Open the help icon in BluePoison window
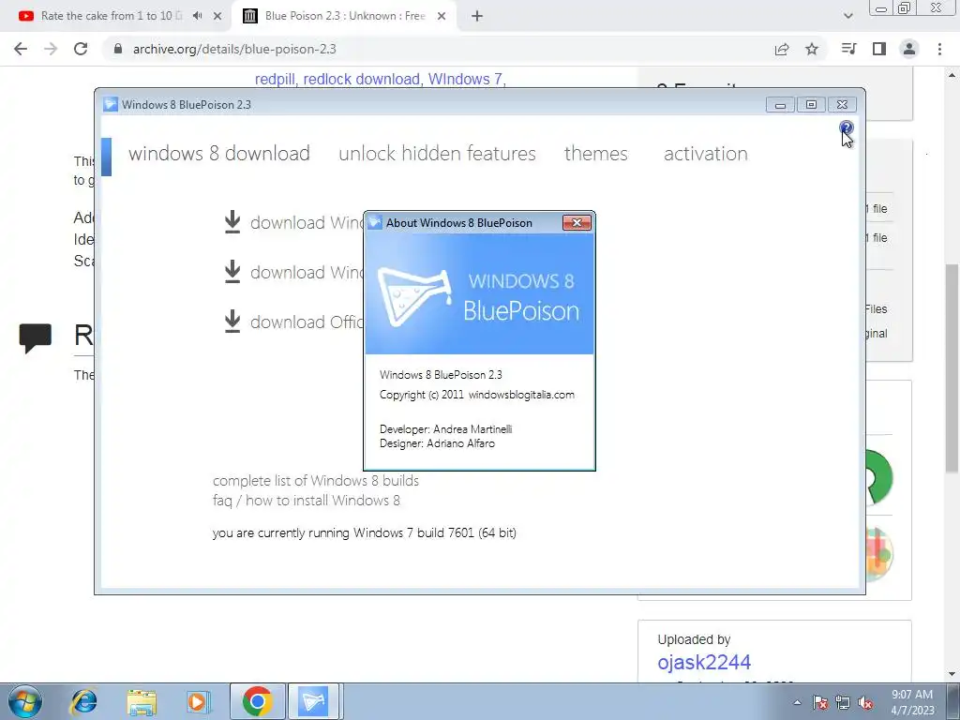 pyautogui.click(x=847, y=127)
